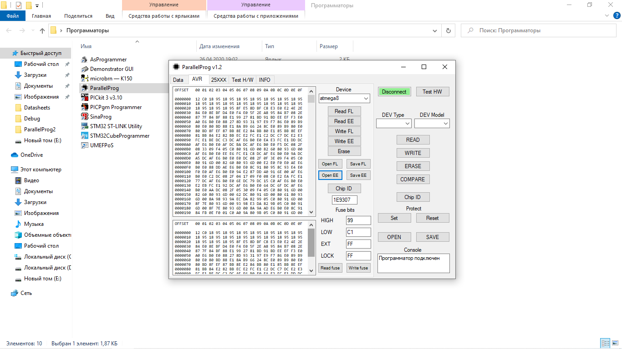The height and width of the screenshot is (349, 622).
Task: Select the PICPgm Programmer icon
Action: point(85,107)
